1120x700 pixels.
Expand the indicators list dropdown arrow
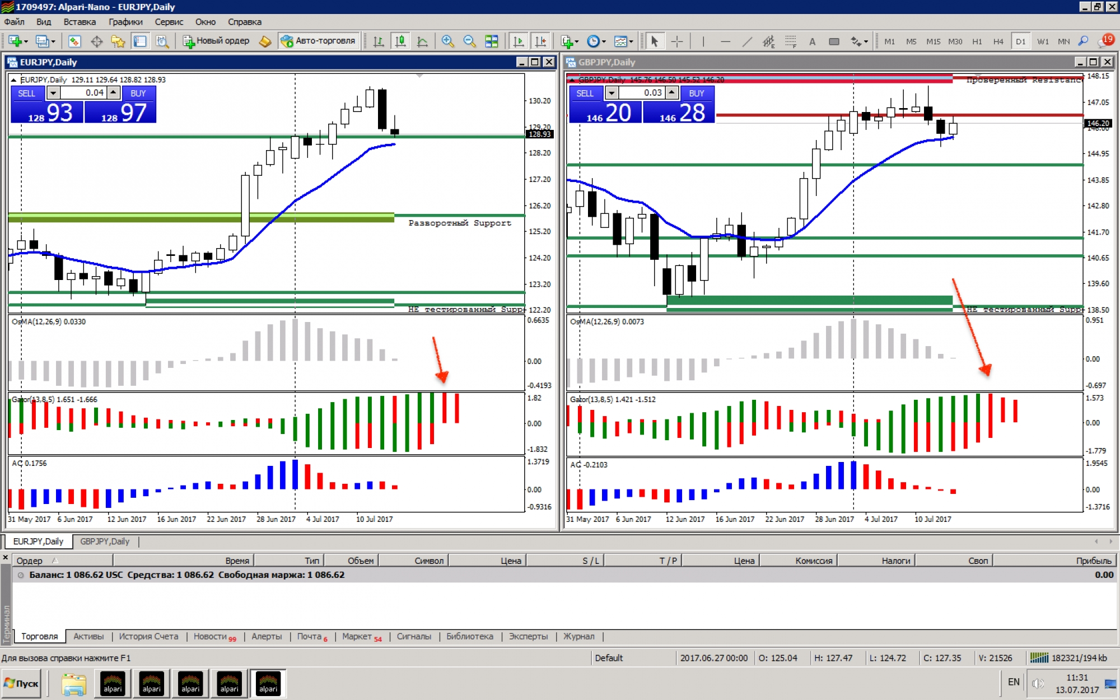click(576, 42)
